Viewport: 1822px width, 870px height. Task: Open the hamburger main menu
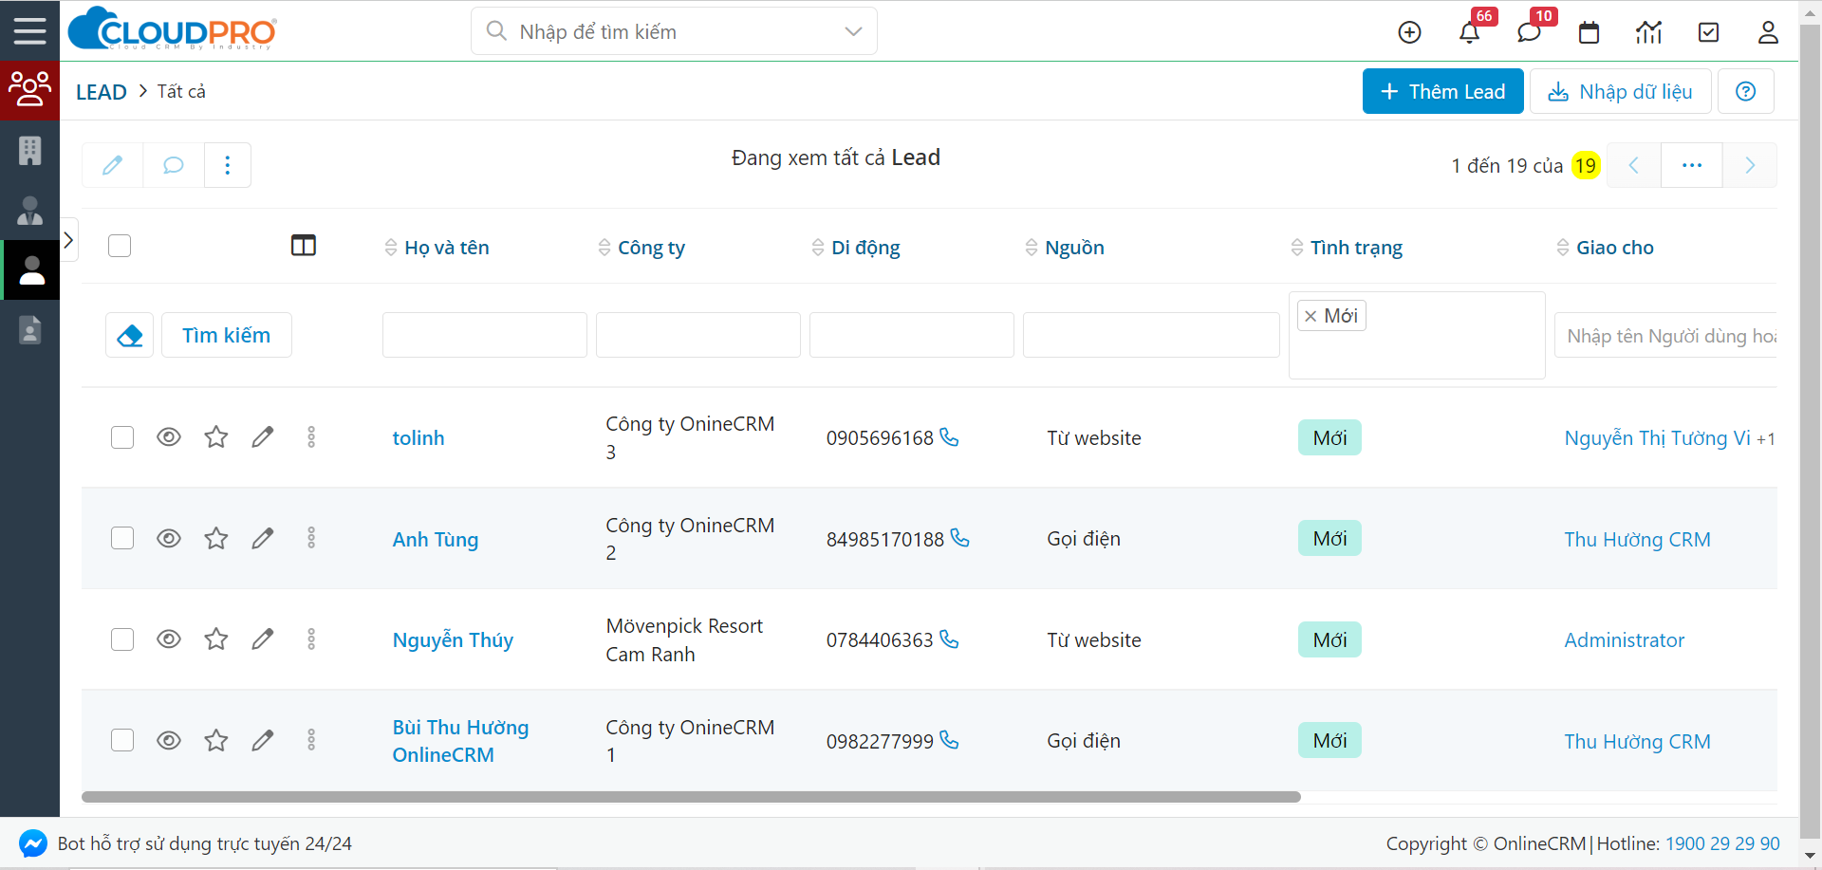point(29,30)
